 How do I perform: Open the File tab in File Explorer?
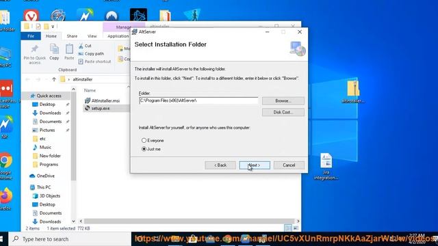[x=31, y=36]
